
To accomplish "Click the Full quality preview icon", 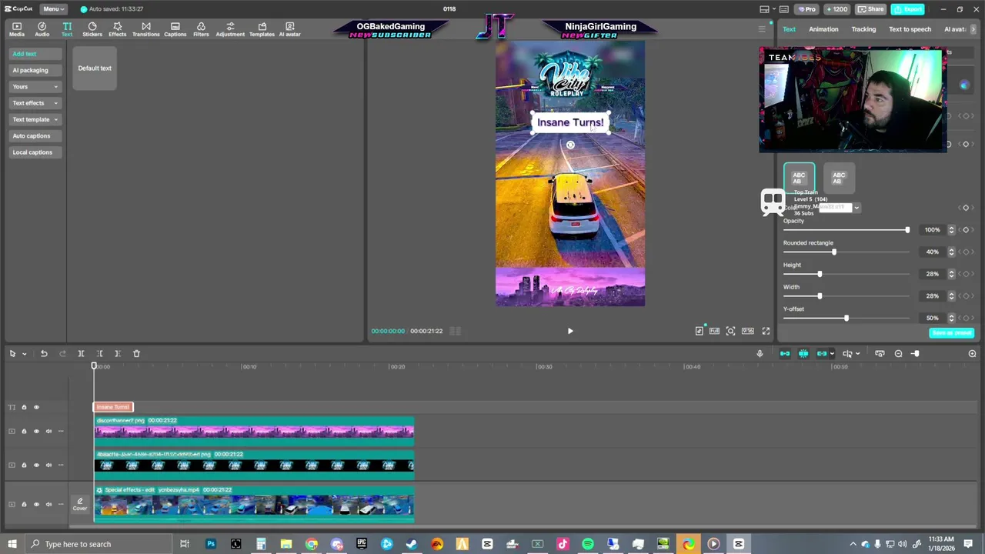I will 714,331.
